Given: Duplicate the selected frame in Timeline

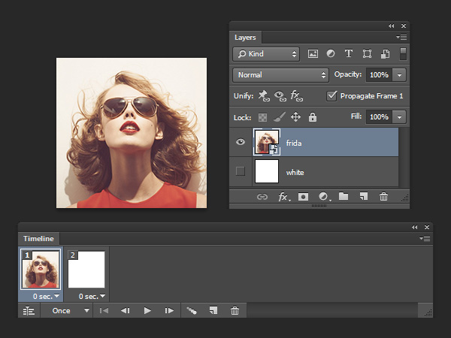Looking at the screenshot, I should (x=213, y=310).
